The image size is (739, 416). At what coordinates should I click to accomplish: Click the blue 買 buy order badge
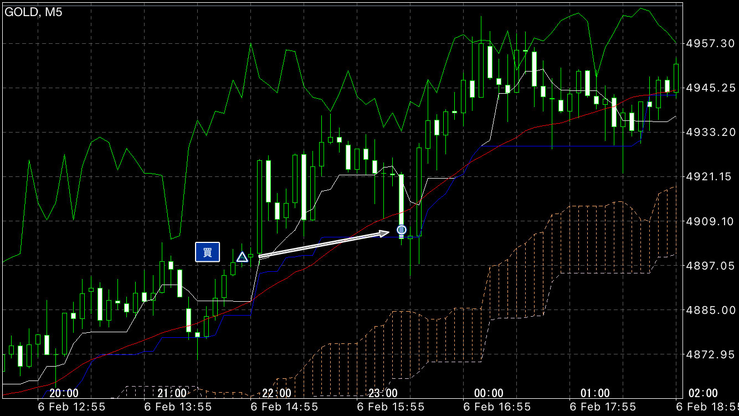[207, 252]
